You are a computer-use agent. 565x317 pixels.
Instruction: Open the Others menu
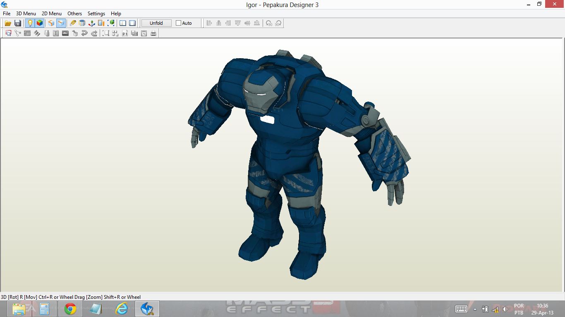point(75,14)
